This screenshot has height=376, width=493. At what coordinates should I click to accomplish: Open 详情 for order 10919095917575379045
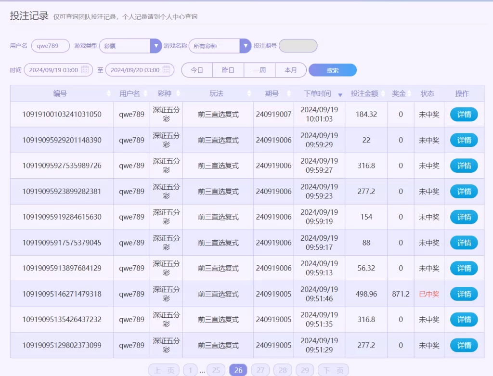click(x=464, y=243)
